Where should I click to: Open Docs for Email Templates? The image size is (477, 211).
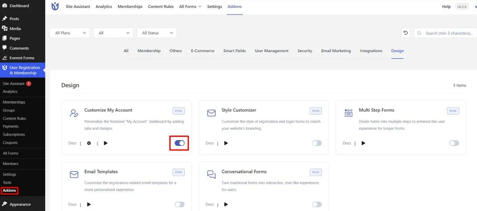tap(73, 204)
